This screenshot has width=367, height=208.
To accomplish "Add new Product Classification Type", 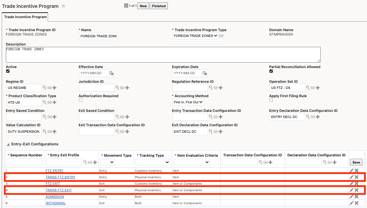I will [x=55, y=102].
